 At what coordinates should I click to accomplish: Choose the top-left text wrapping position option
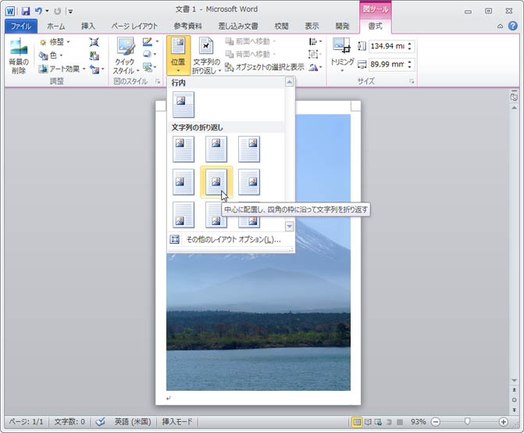click(184, 149)
